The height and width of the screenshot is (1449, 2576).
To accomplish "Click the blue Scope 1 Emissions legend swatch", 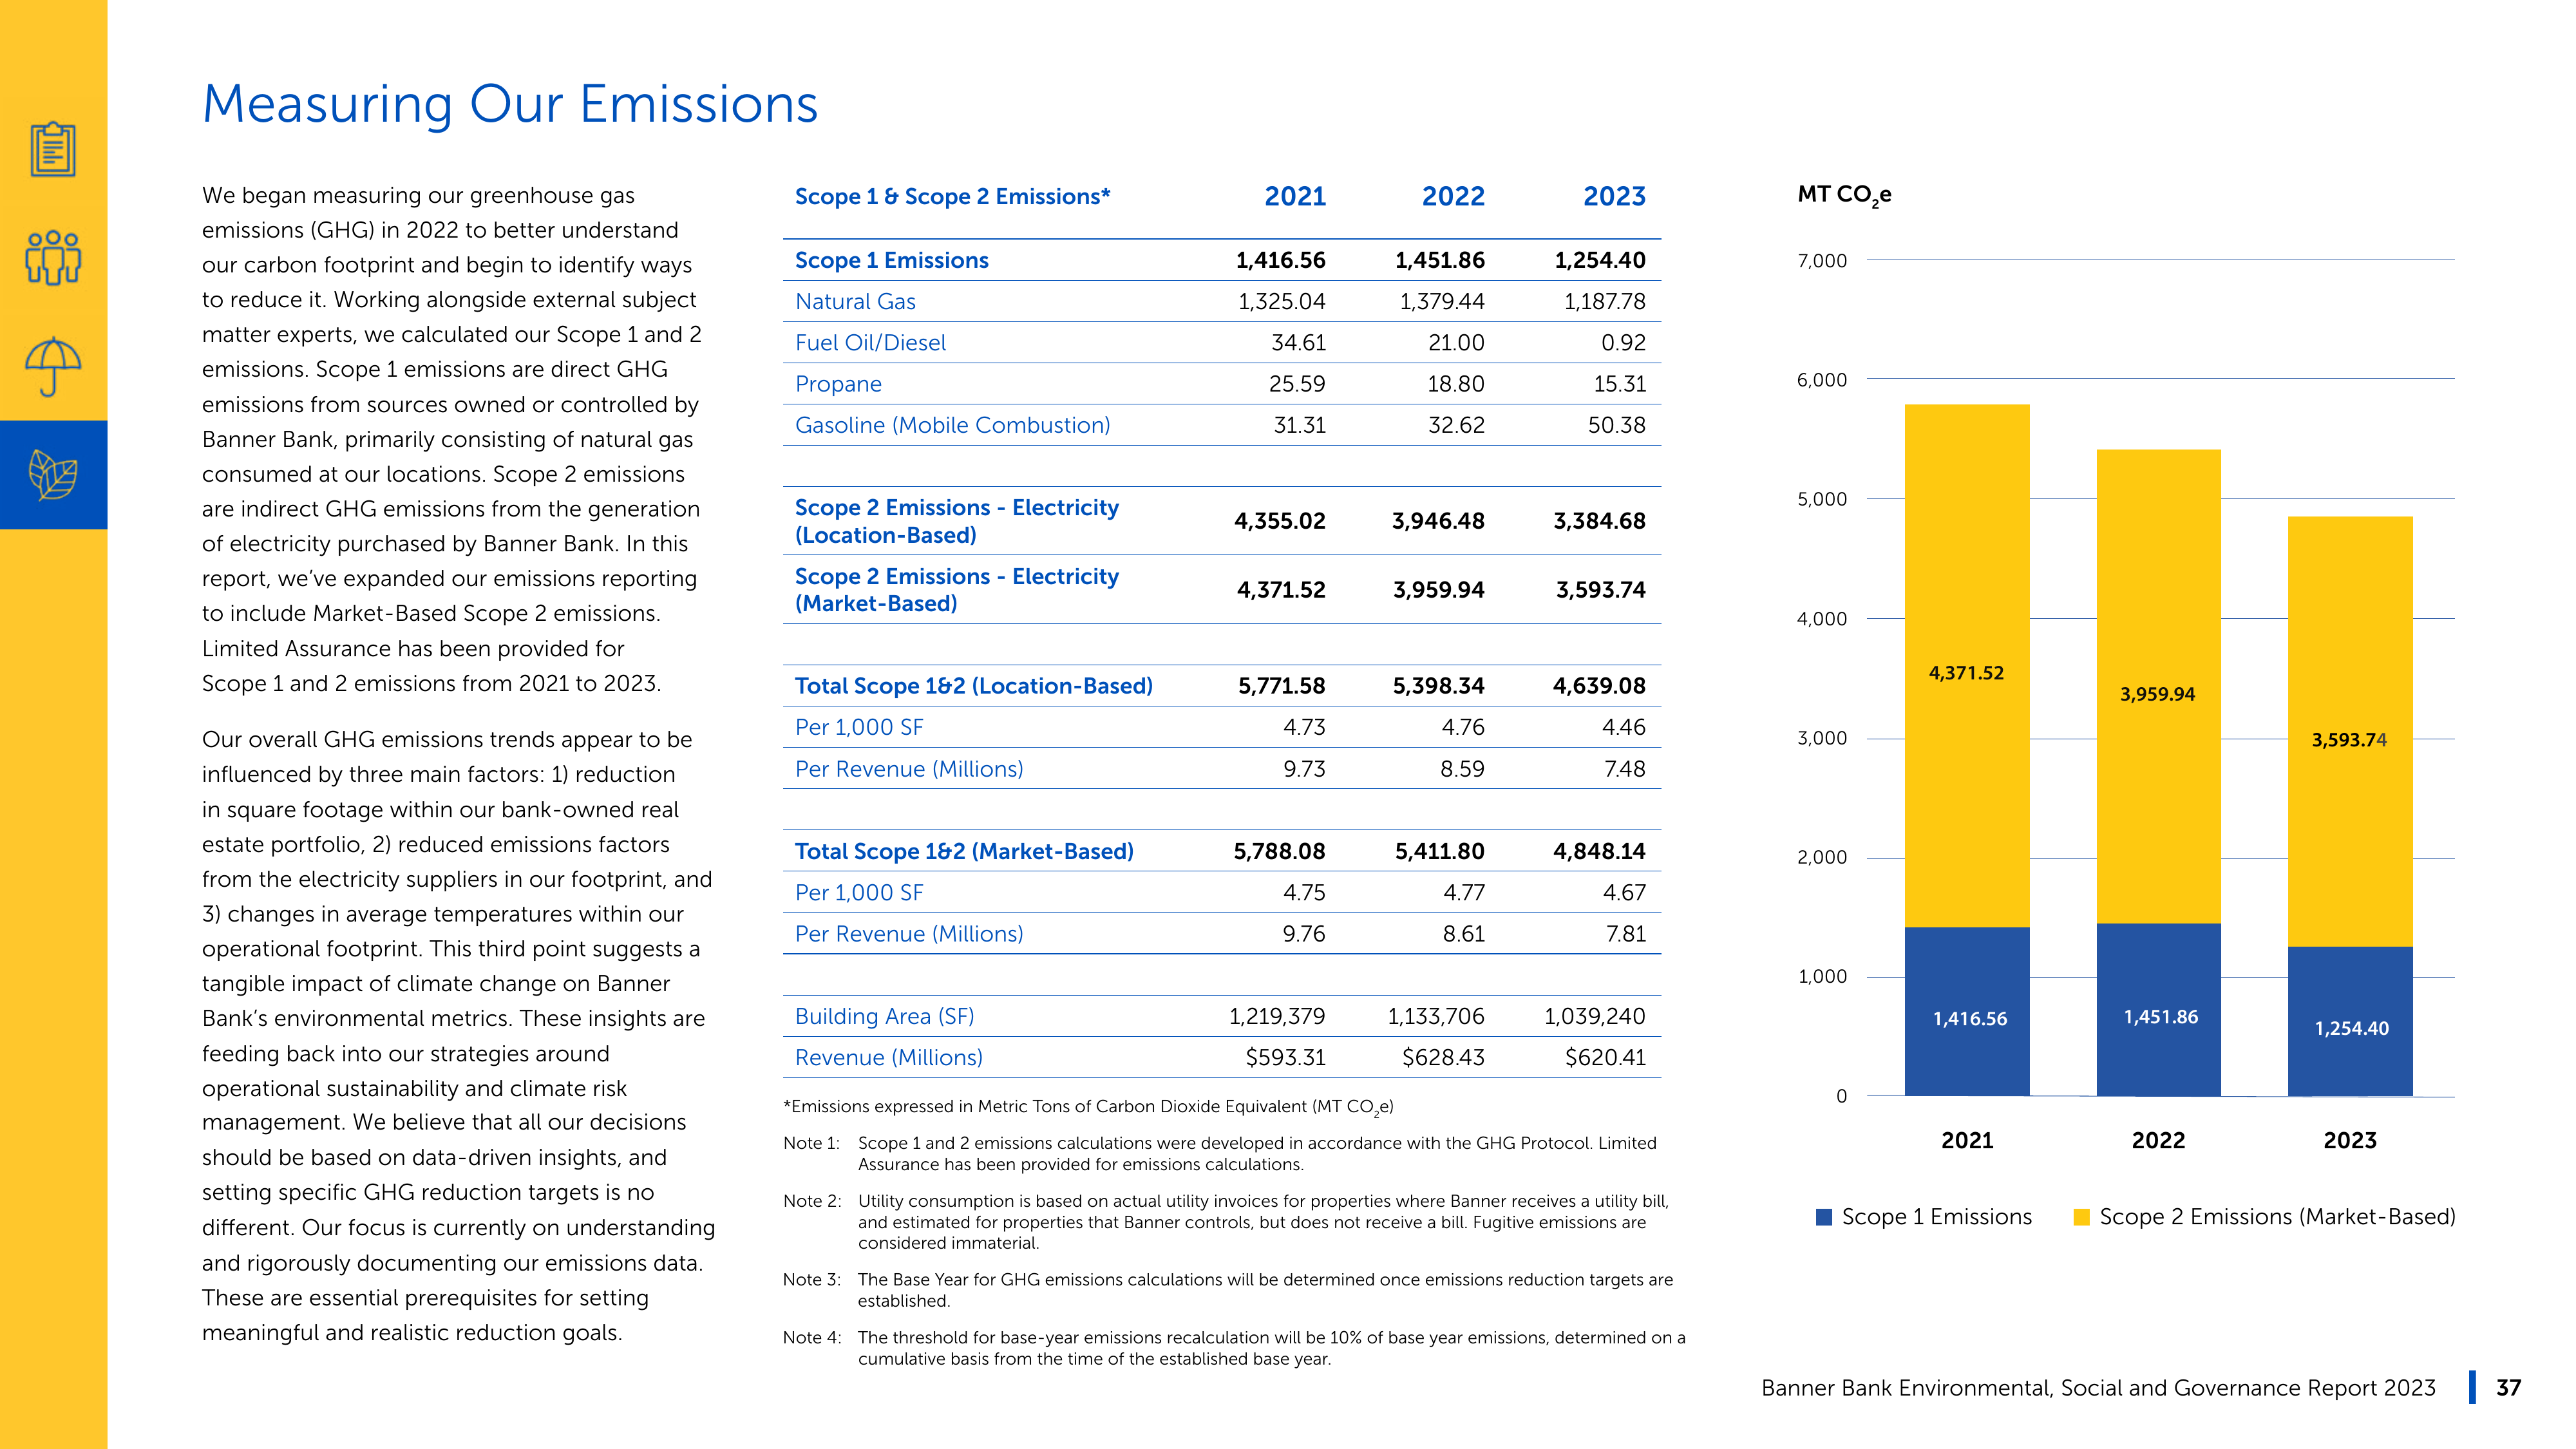I will 1824,1217.
